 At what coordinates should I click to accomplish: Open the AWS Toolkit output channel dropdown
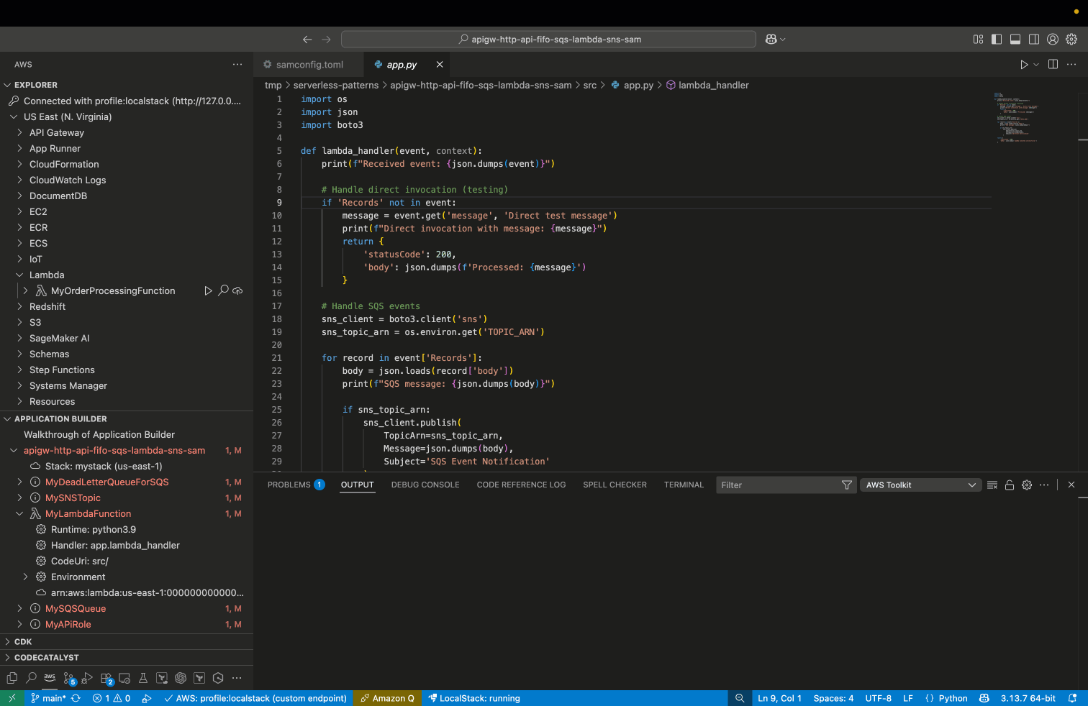click(920, 485)
